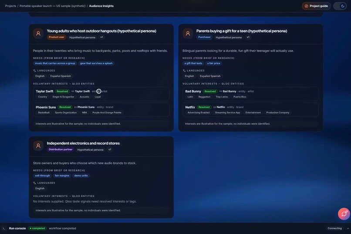Click Purple And Orange Palette tag

[x=107, y=112]
